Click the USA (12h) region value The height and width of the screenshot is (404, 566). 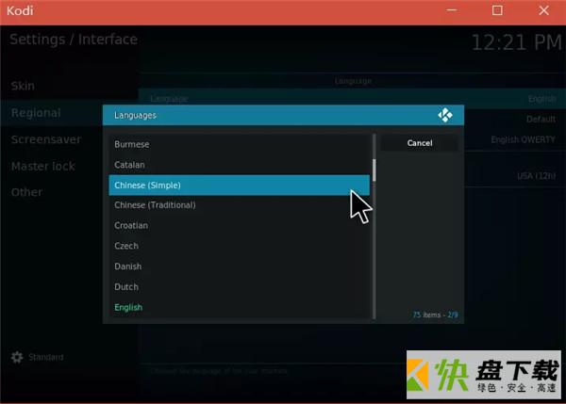(x=536, y=176)
